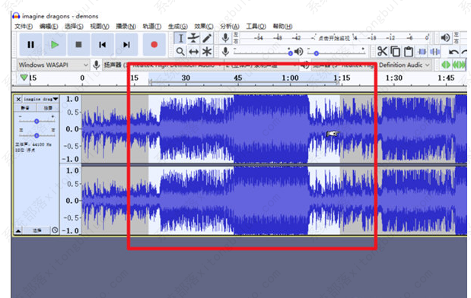Toggle the track Solo button

(x=48, y=108)
